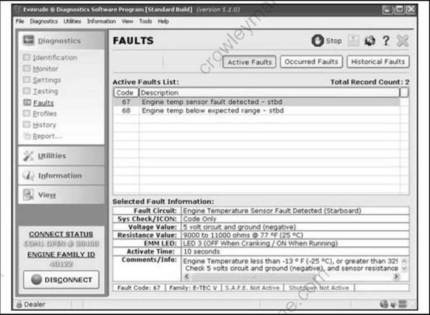
Task: Sort by the Description column header
Action: tap(269, 93)
